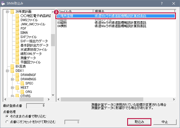Click the 中止 cancel button
The image size is (180, 128).
pos(165,122)
